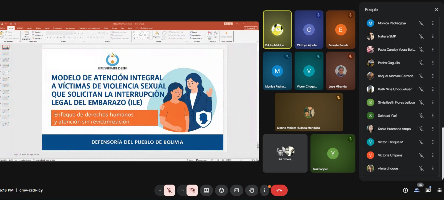The image size is (444, 200).
Task: Toggle closed captions
Action: point(236,190)
